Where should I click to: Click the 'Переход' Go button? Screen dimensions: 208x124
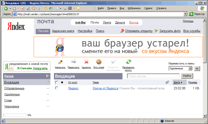point(197,14)
